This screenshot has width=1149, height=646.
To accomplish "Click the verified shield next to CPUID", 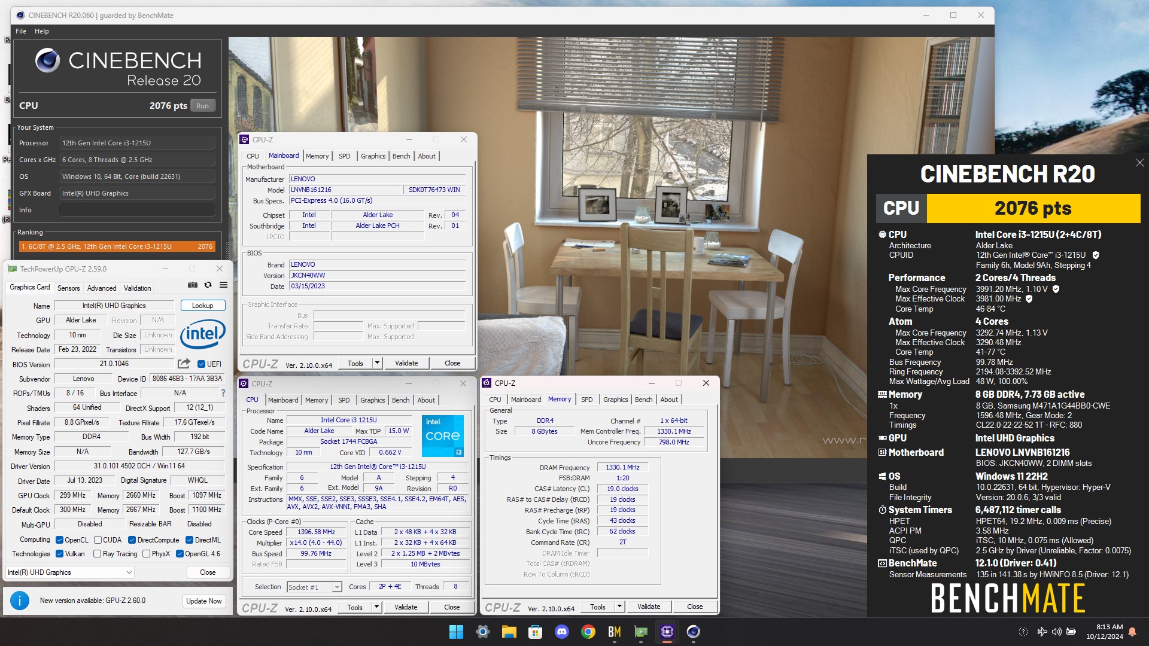I will 1096,255.
